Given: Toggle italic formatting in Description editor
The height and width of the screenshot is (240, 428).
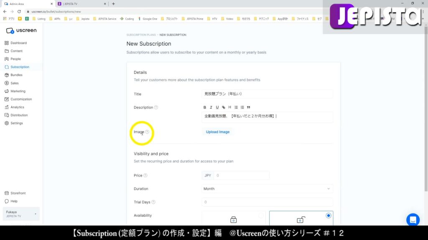Looking at the screenshot, I should (211, 107).
